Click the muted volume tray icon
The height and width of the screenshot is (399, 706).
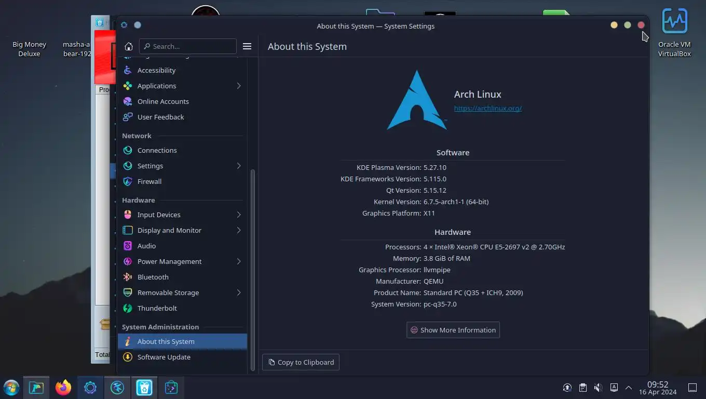(x=598, y=388)
